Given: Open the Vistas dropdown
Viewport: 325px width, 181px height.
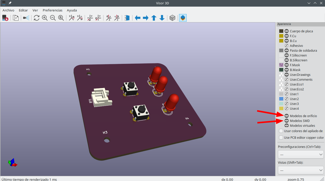Looking at the screenshot, I should click(x=301, y=170).
